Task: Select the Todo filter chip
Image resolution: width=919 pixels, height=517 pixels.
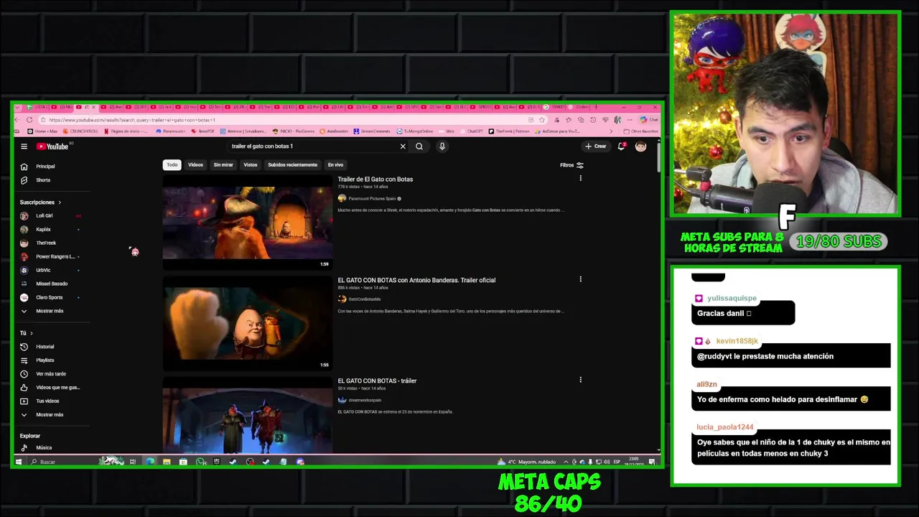Action: (x=172, y=165)
